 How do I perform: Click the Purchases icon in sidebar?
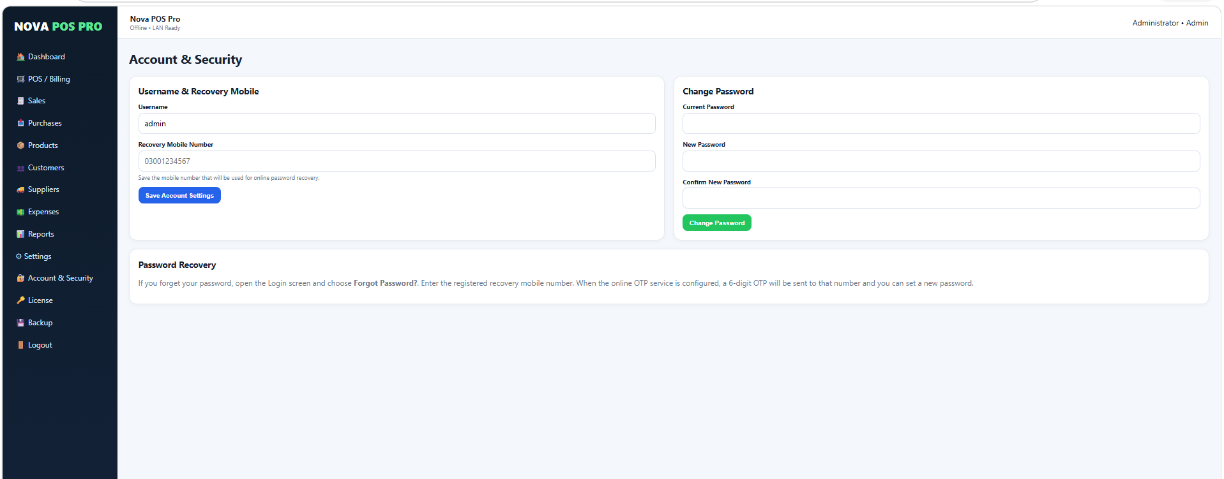pos(20,123)
